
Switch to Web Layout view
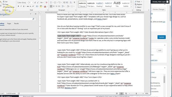click(x=126, y=93)
